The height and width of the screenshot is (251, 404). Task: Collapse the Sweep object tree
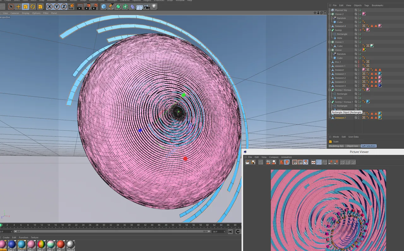(x=330, y=30)
